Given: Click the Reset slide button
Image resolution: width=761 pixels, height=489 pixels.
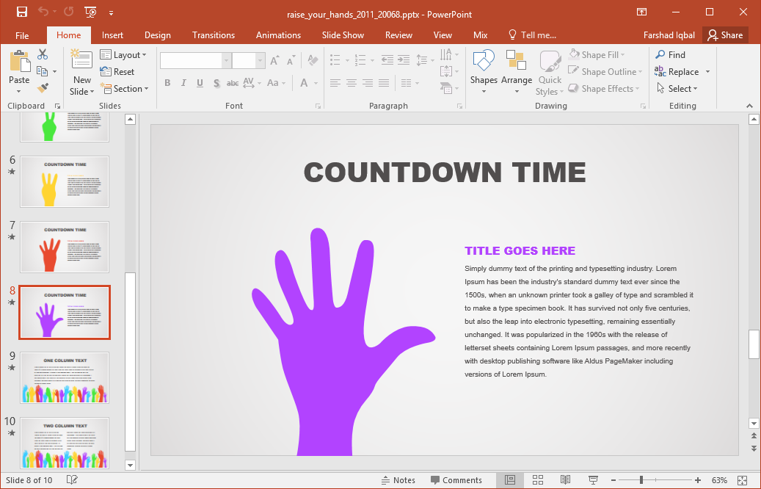Looking at the screenshot, I should (117, 72).
